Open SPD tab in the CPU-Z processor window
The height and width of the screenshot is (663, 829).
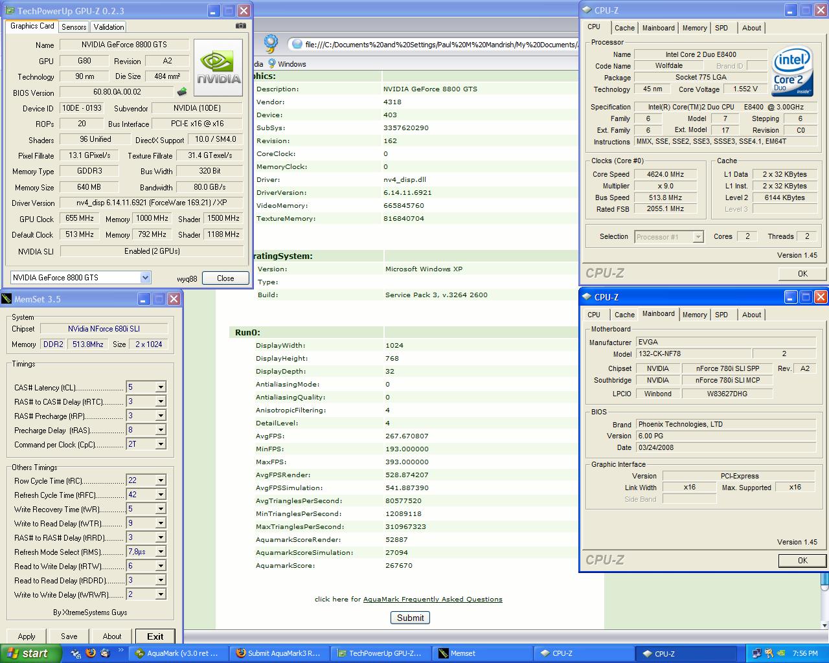pos(721,28)
